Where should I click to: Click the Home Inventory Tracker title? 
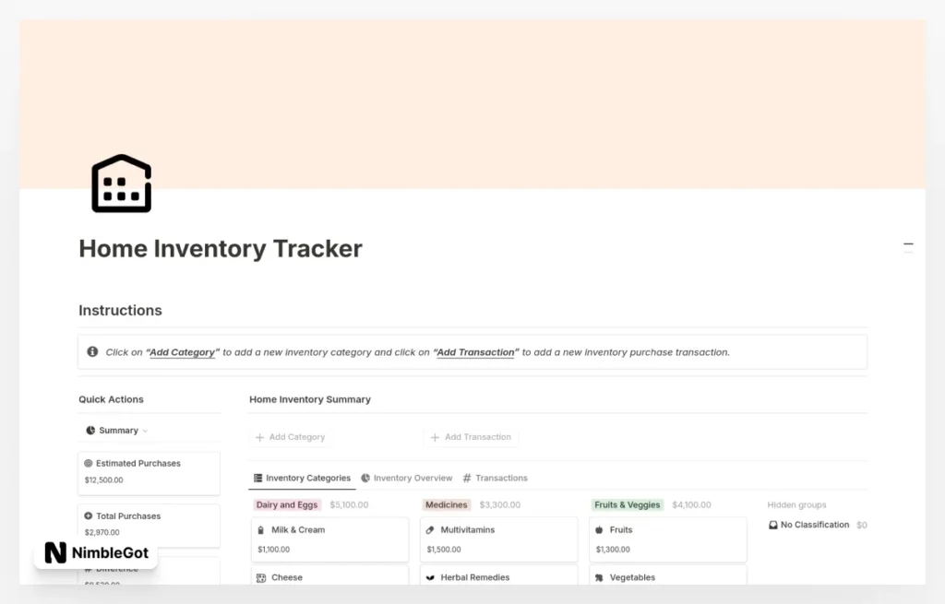[221, 249]
